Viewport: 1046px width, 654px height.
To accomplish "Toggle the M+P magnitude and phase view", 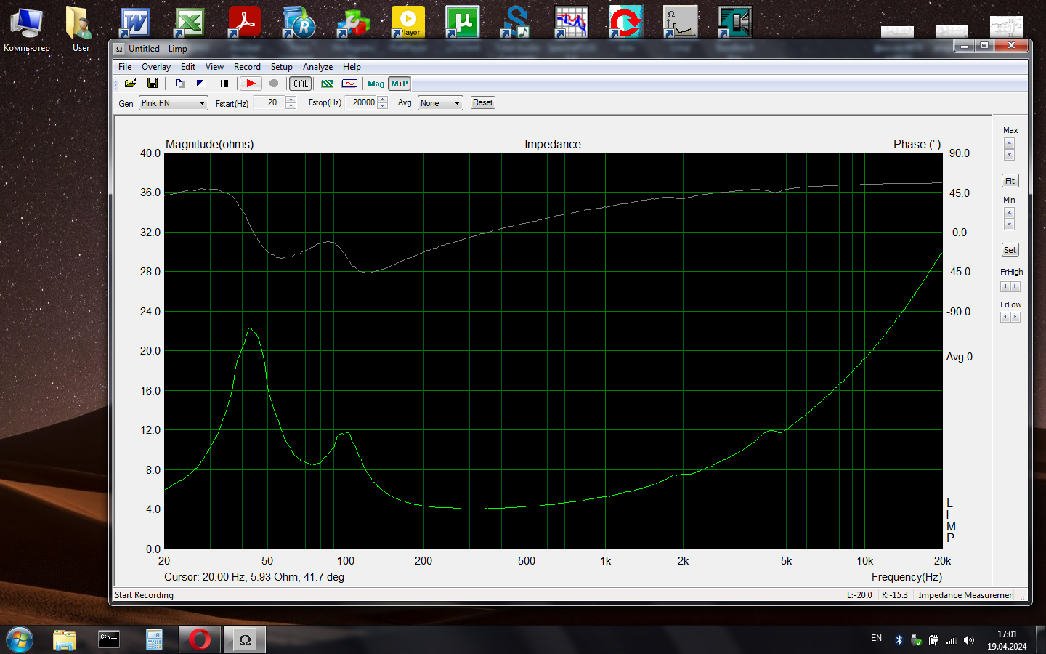I will pos(400,84).
